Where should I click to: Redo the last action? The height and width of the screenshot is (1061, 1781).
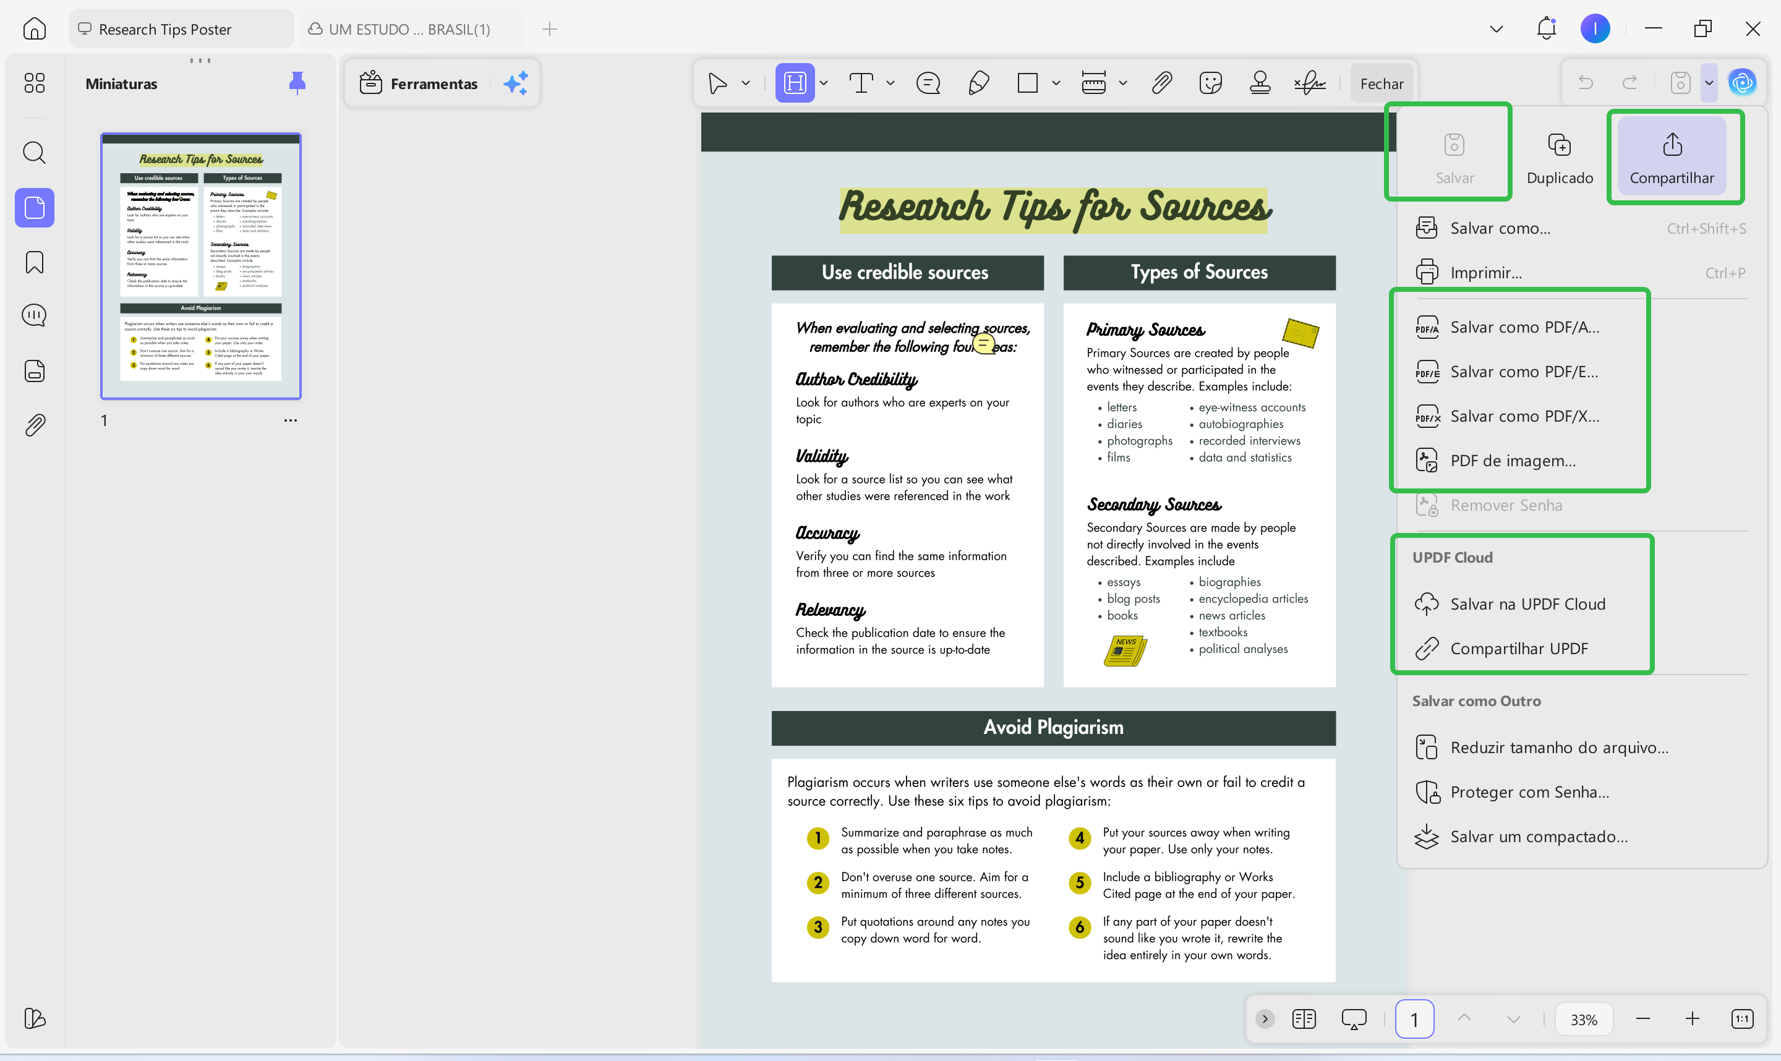(x=1629, y=83)
